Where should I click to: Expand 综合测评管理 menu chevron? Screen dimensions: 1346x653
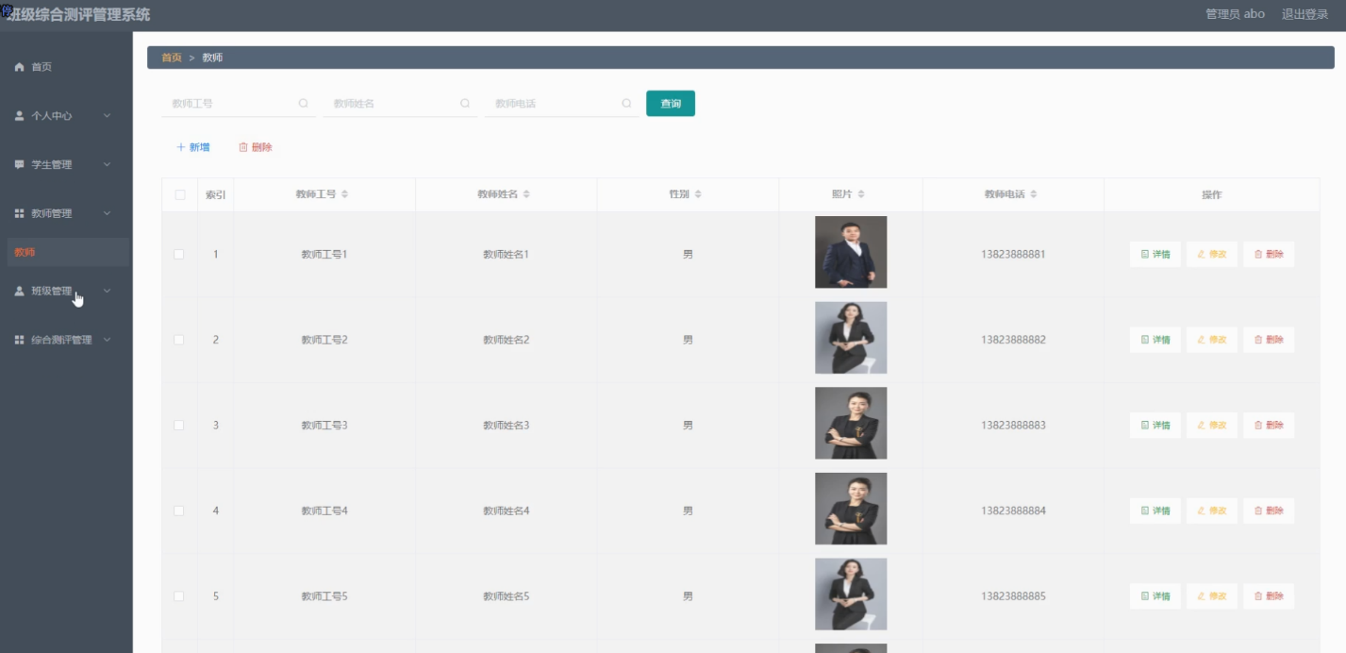point(107,341)
